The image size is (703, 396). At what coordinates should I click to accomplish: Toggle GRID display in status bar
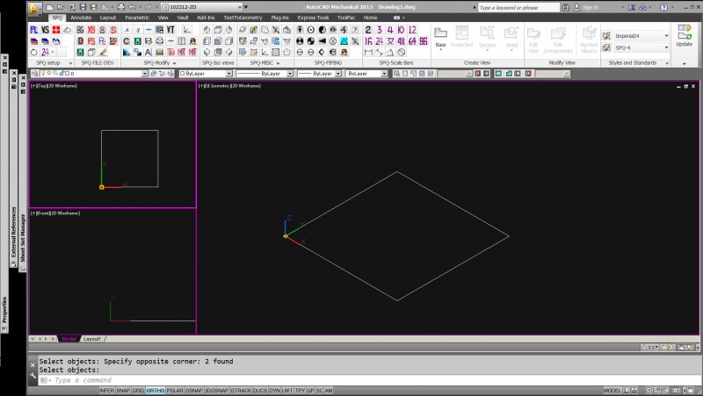pos(137,390)
